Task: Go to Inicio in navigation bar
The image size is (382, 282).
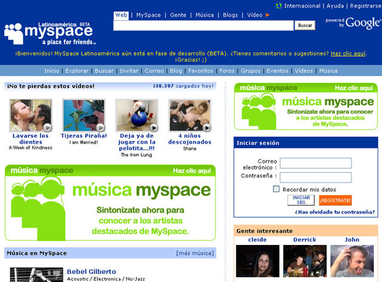Action: (52, 71)
